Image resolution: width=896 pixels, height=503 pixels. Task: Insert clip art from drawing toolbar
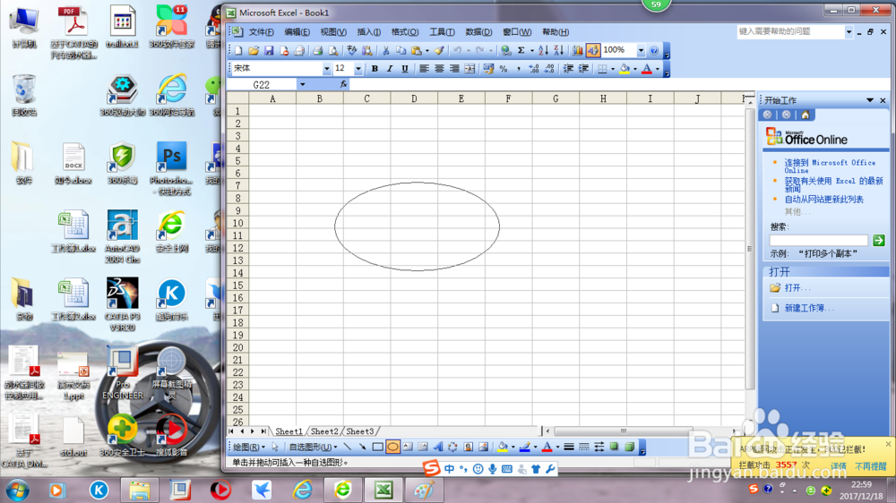[x=468, y=447]
